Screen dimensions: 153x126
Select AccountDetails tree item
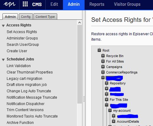pyautogui.click(x=128, y=121)
